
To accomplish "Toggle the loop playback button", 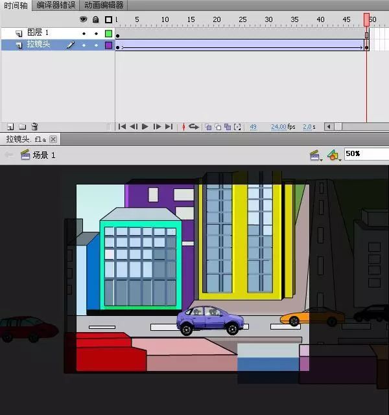I will tap(194, 127).
